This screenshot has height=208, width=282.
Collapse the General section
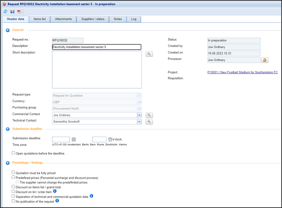(8, 30)
